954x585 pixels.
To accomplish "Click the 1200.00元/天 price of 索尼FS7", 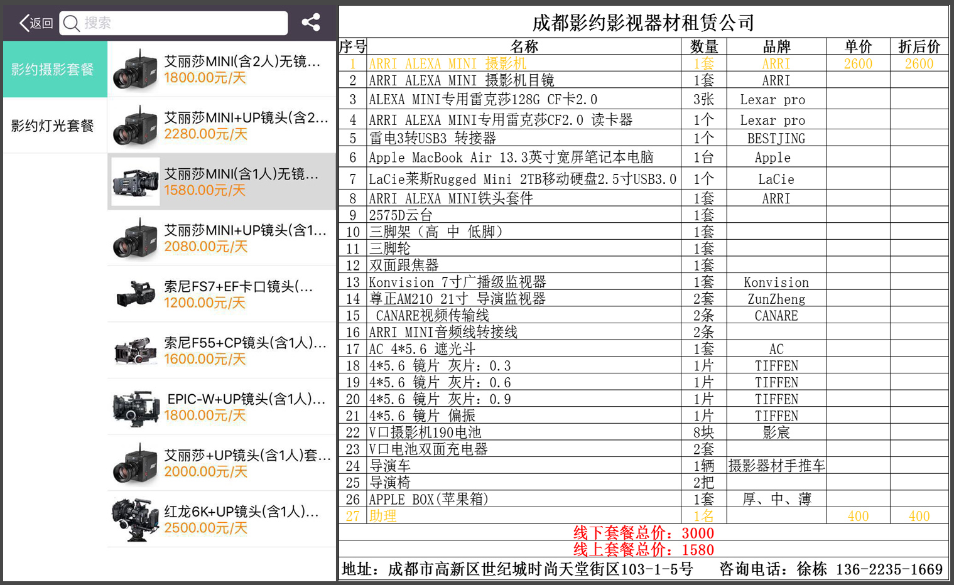I will 205,303.
